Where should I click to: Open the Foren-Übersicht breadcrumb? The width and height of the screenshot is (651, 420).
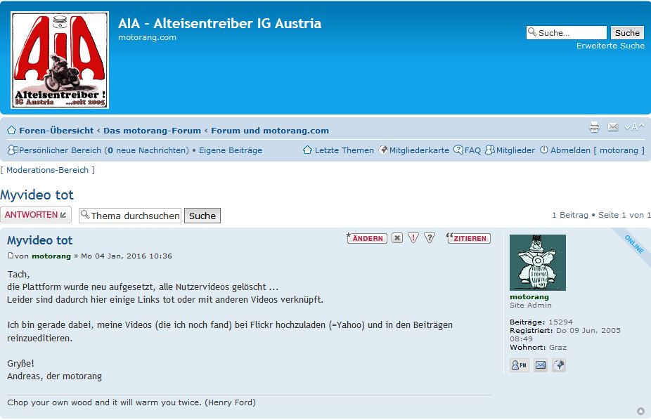click(56, 131)
